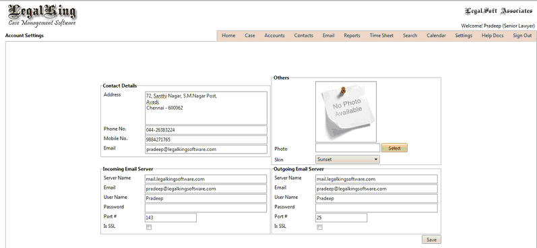Click the Mobile No. label
The image size is (537, 248).
[115, 139]
